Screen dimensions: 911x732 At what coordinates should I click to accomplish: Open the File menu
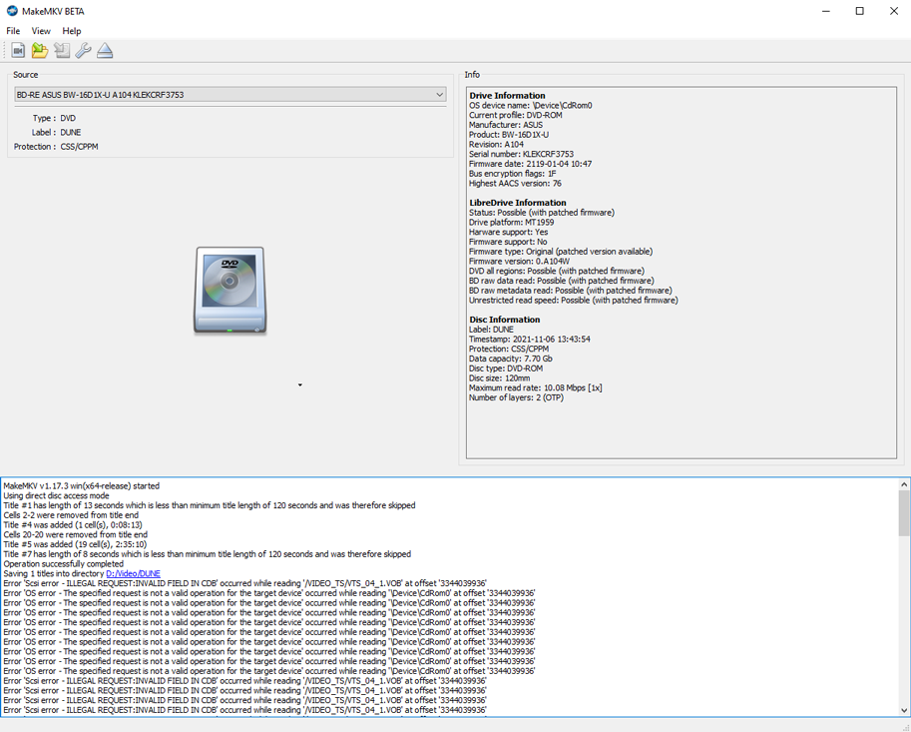(x=13, y=31)
